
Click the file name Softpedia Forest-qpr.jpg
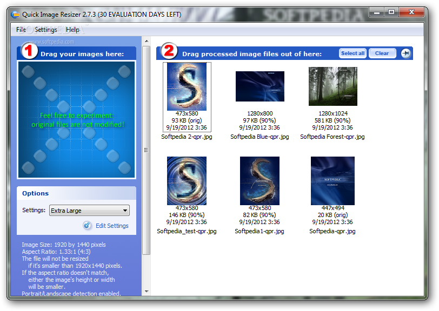point(332,137)
